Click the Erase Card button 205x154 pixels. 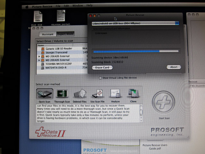pos(102,68)
